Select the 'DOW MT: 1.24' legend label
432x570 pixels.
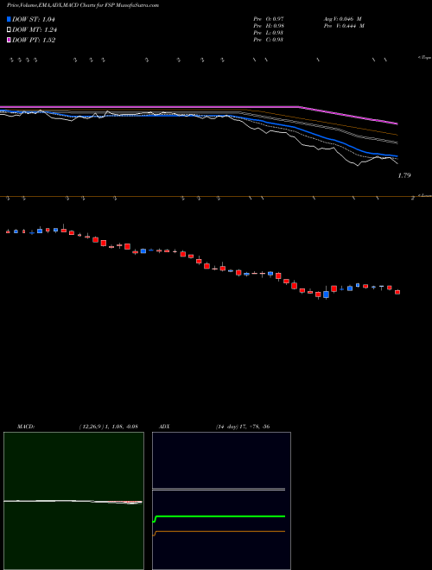[35, 30]
